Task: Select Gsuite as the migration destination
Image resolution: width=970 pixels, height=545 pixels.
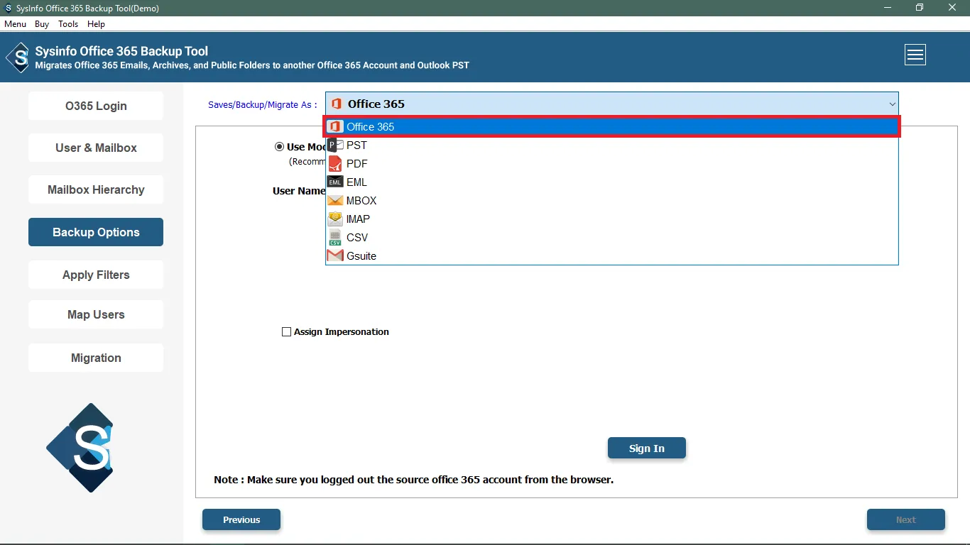Action: [x=613, y=256]
